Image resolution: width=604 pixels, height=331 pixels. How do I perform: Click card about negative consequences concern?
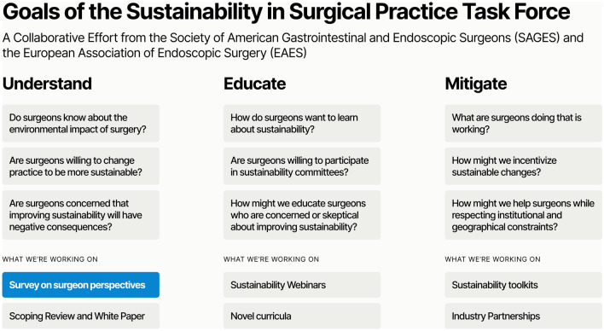(x=81, y=215)
